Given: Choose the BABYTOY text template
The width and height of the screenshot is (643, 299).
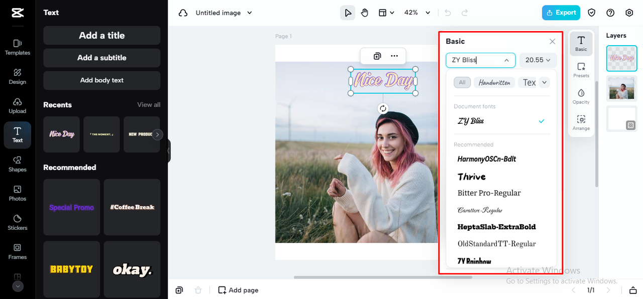Looking at the screenshot, I should 72,269.
